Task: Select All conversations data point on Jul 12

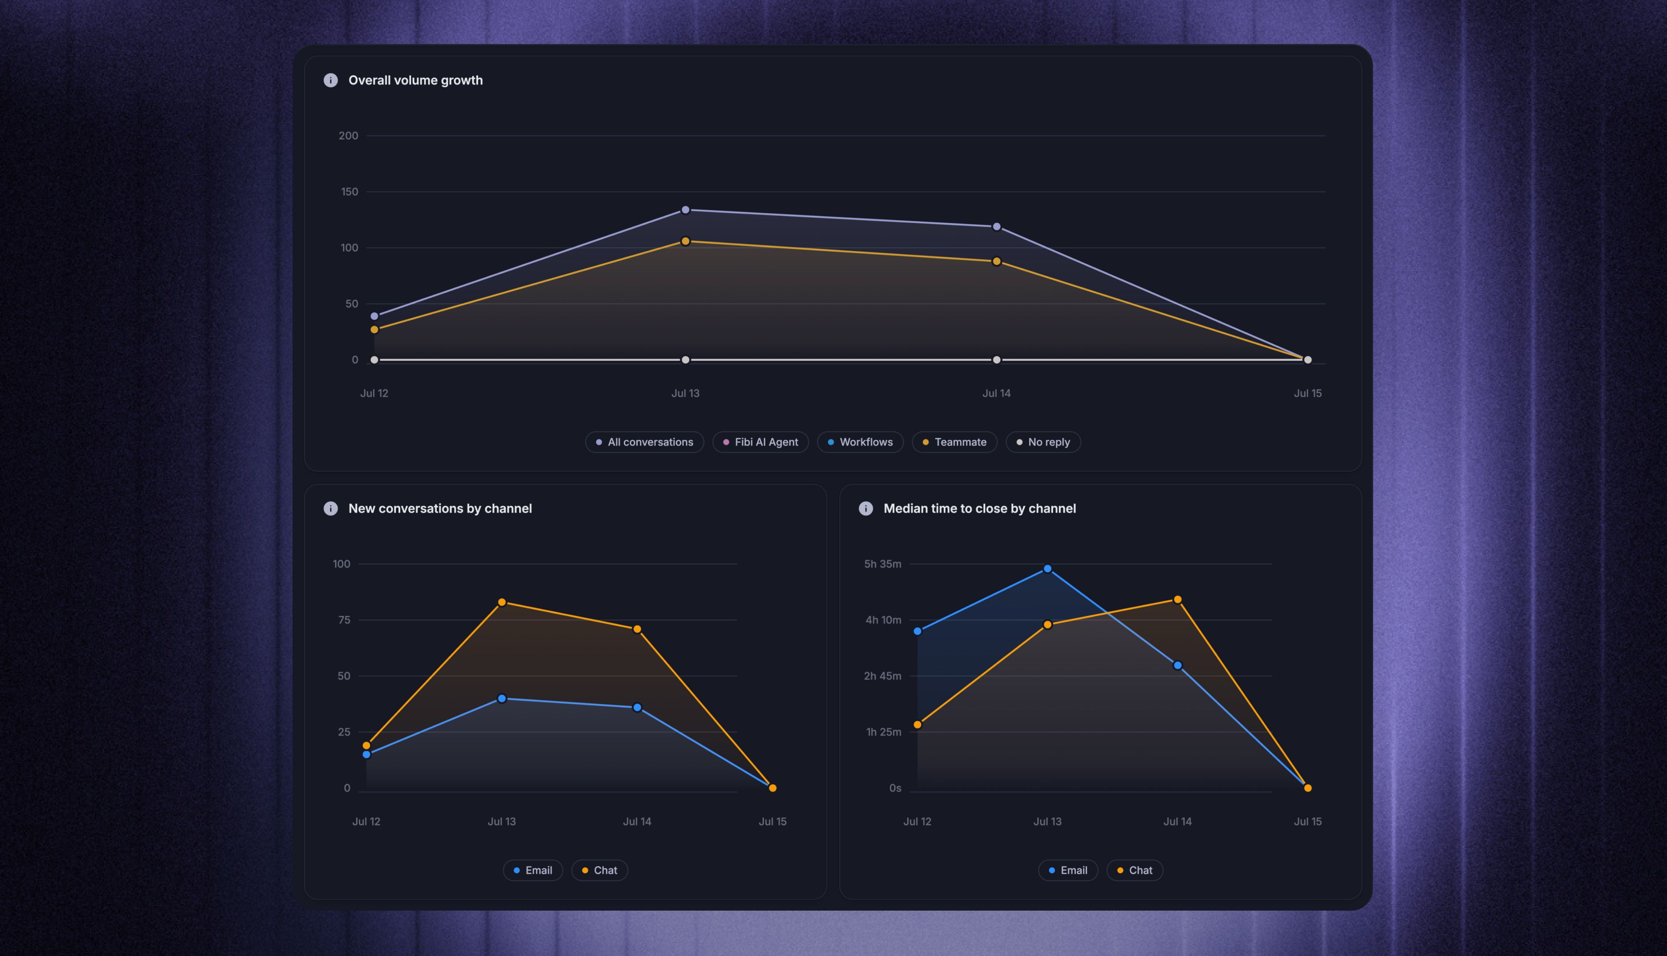Action: coord(374,316)
